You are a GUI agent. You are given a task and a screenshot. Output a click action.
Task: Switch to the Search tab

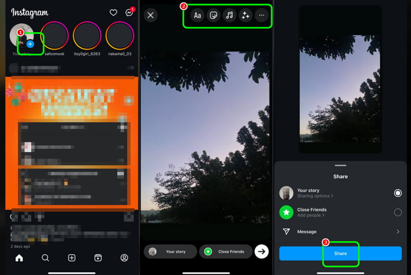45,258
